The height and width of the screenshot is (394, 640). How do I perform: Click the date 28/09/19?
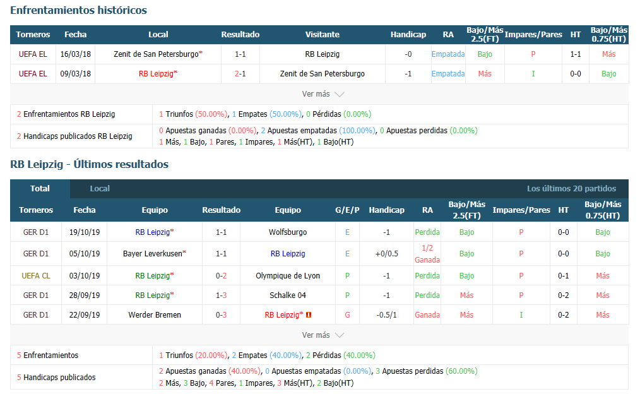tap(85, 295)
